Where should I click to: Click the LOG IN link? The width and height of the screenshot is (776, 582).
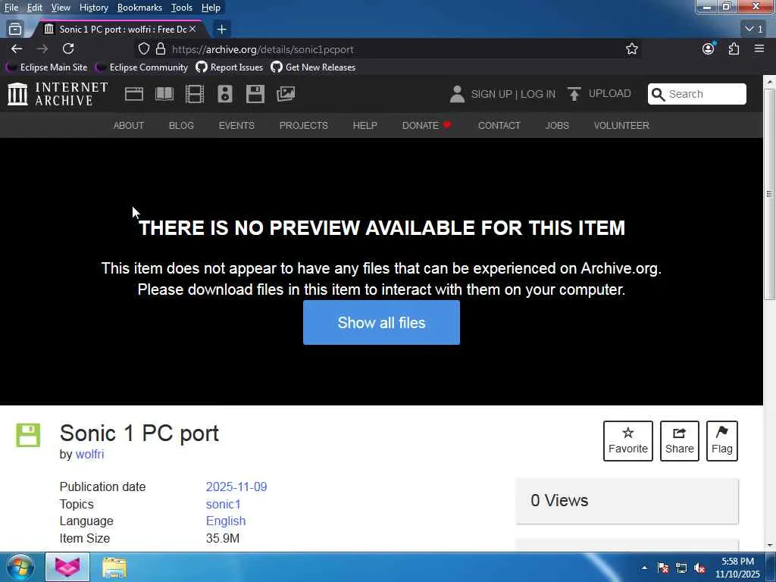tap(538, 94)
